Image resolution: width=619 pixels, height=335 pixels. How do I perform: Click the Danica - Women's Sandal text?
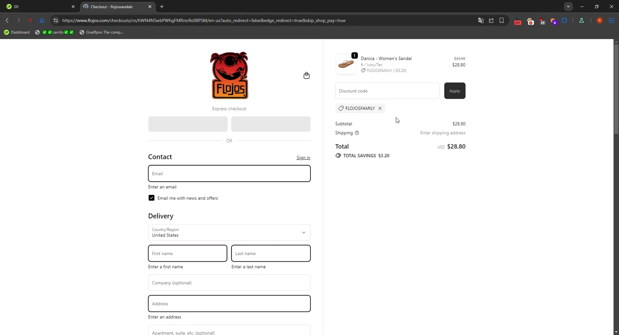(x=386, y=59)
